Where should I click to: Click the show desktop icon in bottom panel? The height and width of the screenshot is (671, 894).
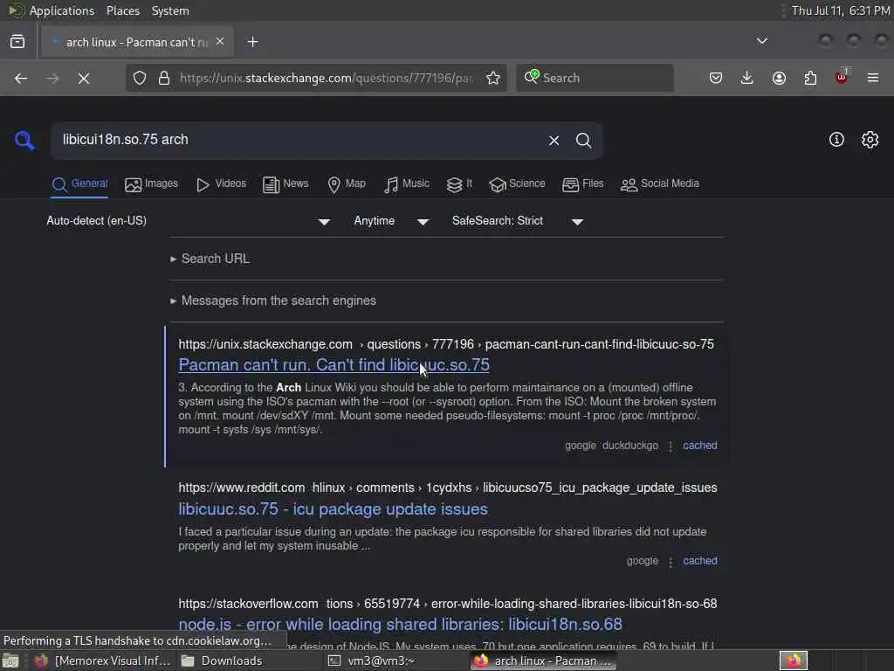pos(10,661)
